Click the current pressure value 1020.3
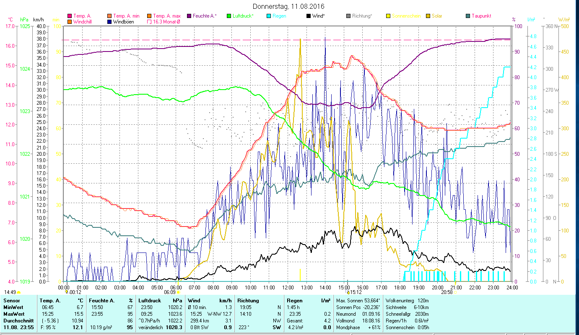579x335 pixels. click(174, 327)
